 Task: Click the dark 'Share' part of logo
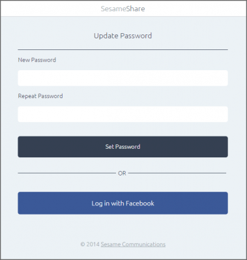pyautogui.click(x=136, y=8)
